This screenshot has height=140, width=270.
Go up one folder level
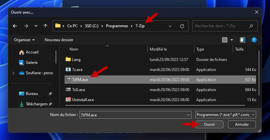[46, 26]
